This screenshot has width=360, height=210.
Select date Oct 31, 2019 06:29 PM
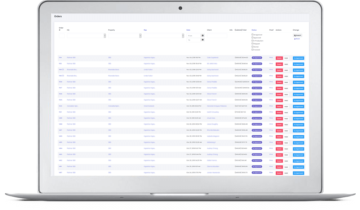pos(194,106)
